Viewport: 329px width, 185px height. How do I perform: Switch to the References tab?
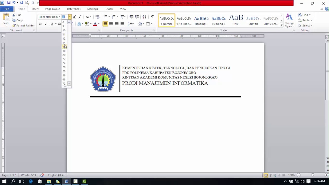[74, 9]
